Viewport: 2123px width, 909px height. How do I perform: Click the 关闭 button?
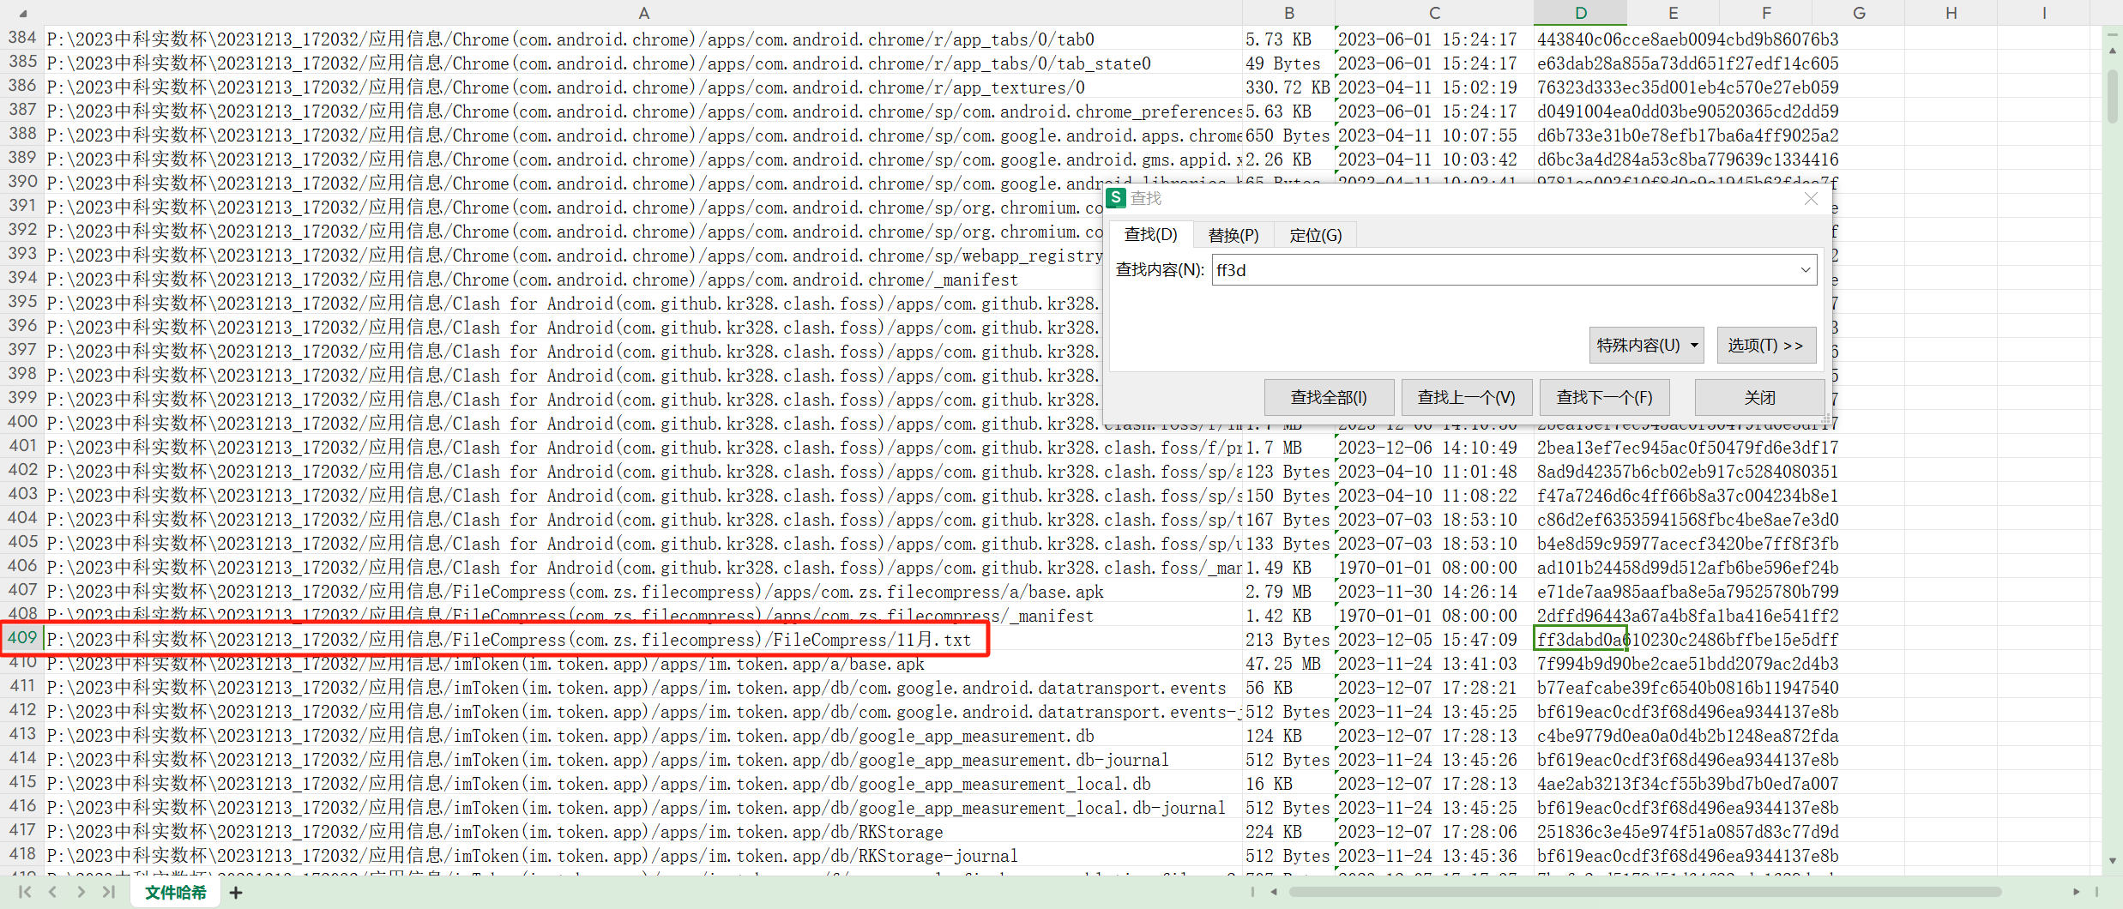click(x=1759, y=398)
